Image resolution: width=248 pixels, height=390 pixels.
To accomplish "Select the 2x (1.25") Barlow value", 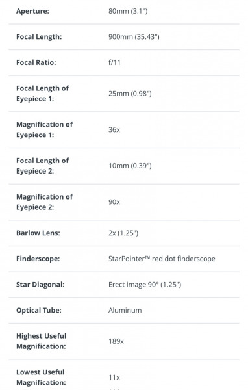I will 123,233.
